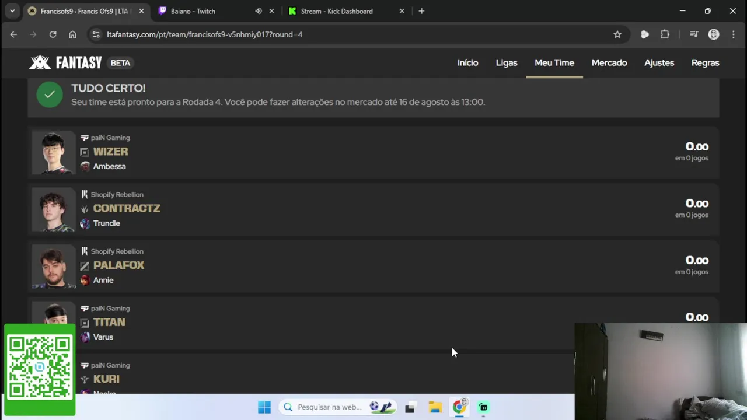This screenshot has height=420, width=747.
Task: Go back to the previous page
Action: pyautogui.click(x=13, y=34)
